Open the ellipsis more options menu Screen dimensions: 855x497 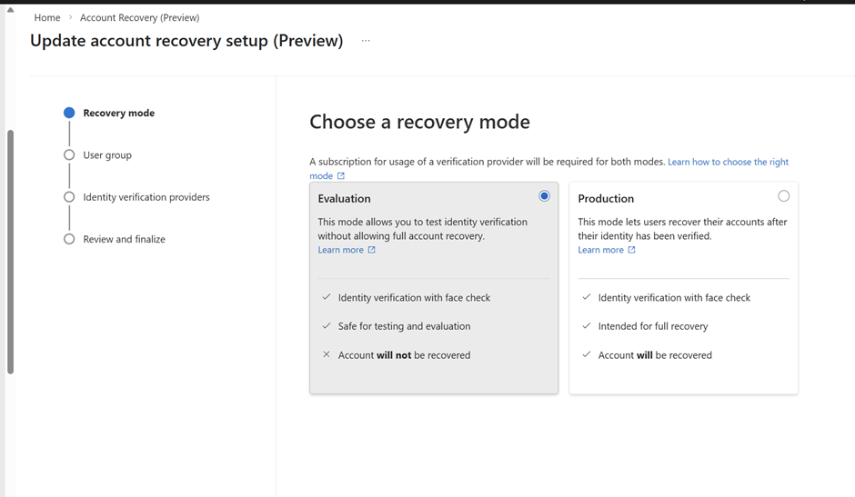366,41
